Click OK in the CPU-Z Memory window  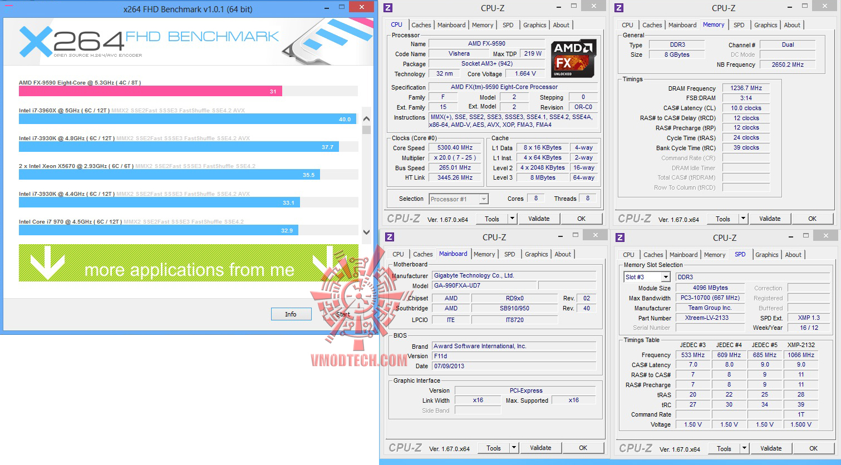pyautogui.click(x=812, y=219)
